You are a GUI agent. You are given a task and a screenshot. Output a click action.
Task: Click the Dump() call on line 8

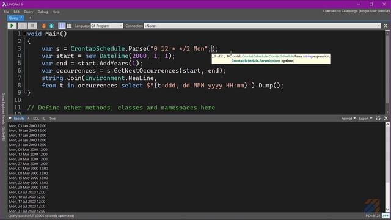click(x=269, y=86)
